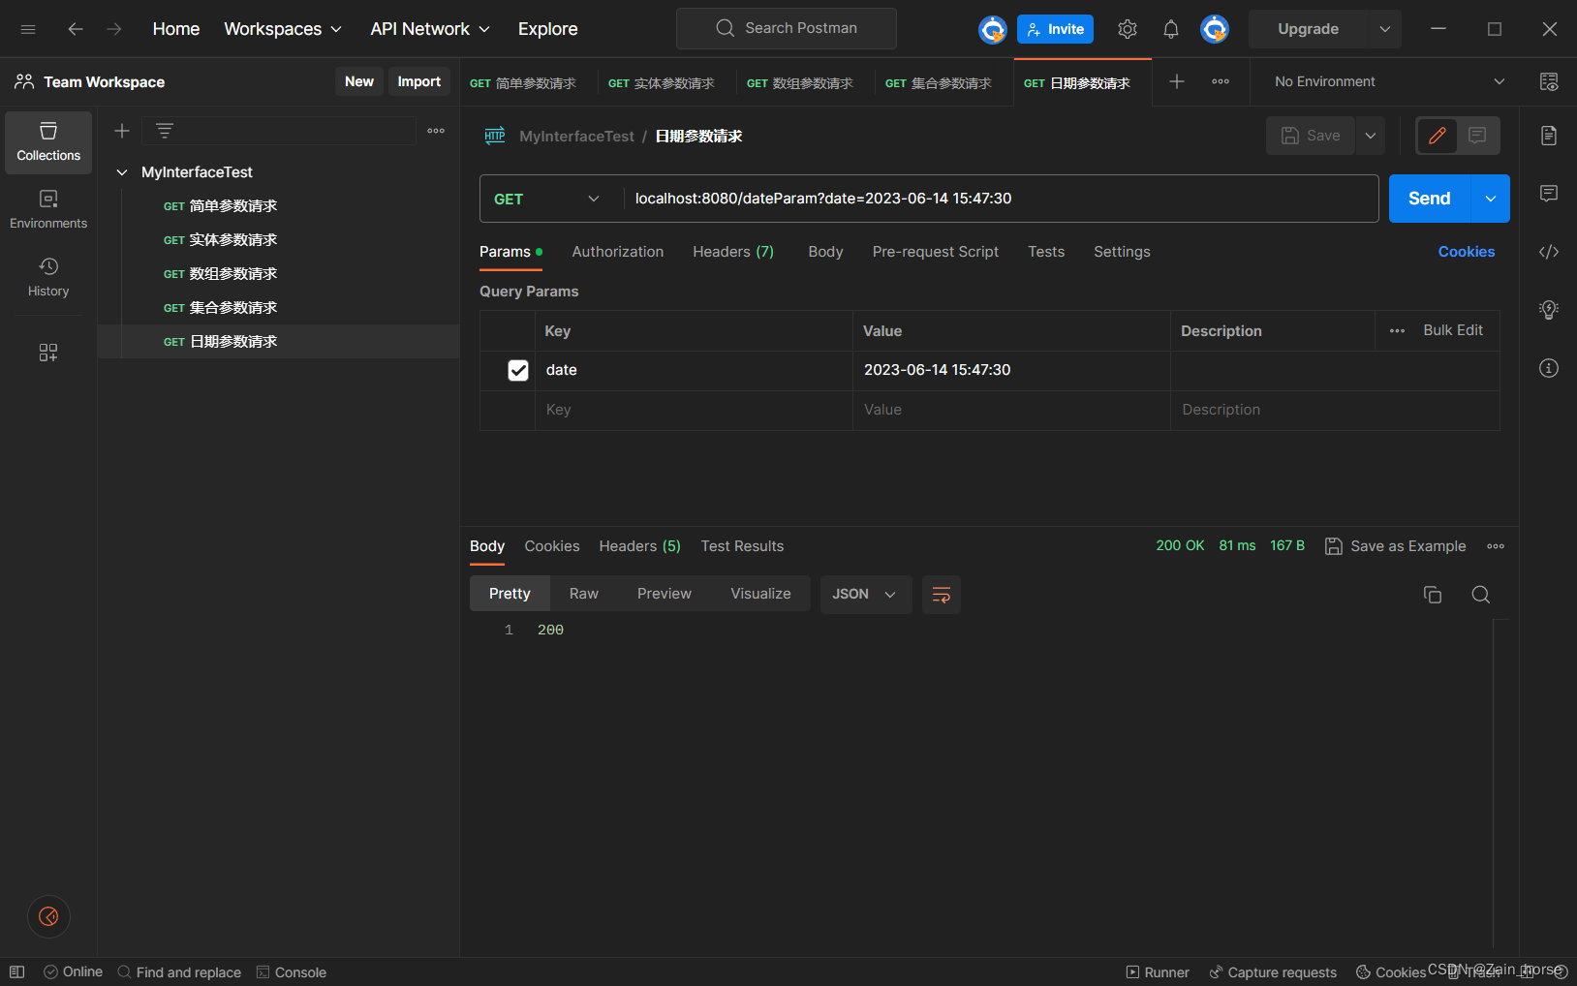Open the settings gear icon
1577x986 pixels.
1128,29
